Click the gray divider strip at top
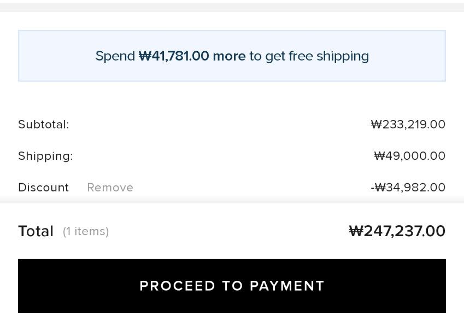 pos(232,7)
